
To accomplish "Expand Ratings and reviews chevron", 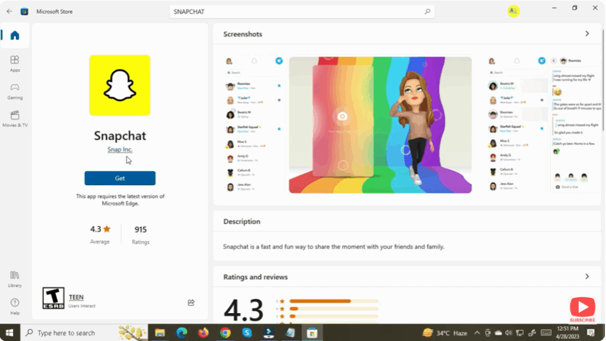I will (x=587, y=276).
